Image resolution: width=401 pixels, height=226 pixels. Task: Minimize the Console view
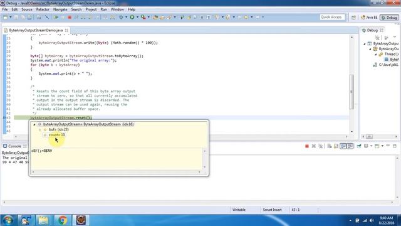pos(388,146)
